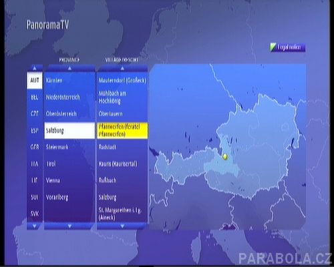Select AUT in the country list
The width and height of the screenshot is (334, 267).
35,80
